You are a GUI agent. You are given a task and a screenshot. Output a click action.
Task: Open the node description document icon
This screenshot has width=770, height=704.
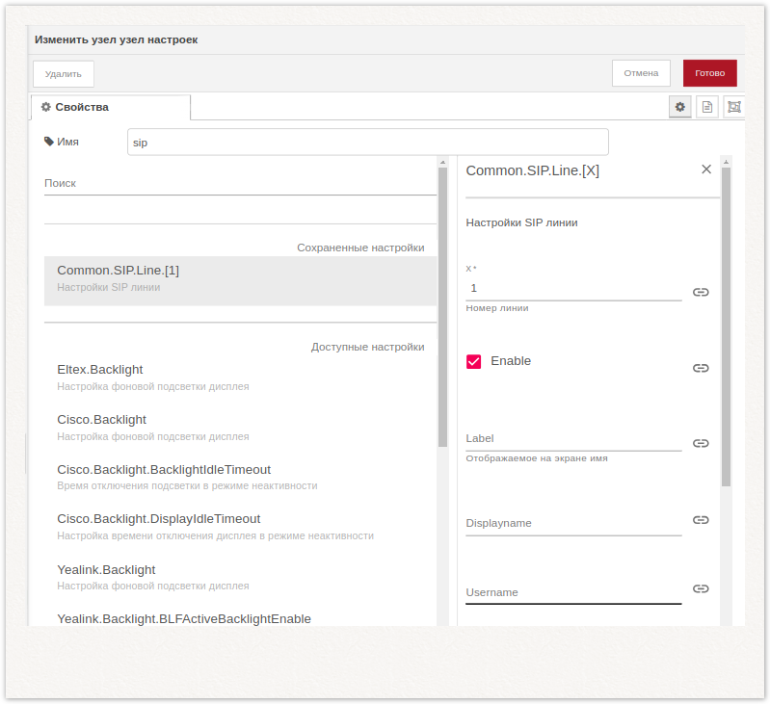[x=706, y=107]
